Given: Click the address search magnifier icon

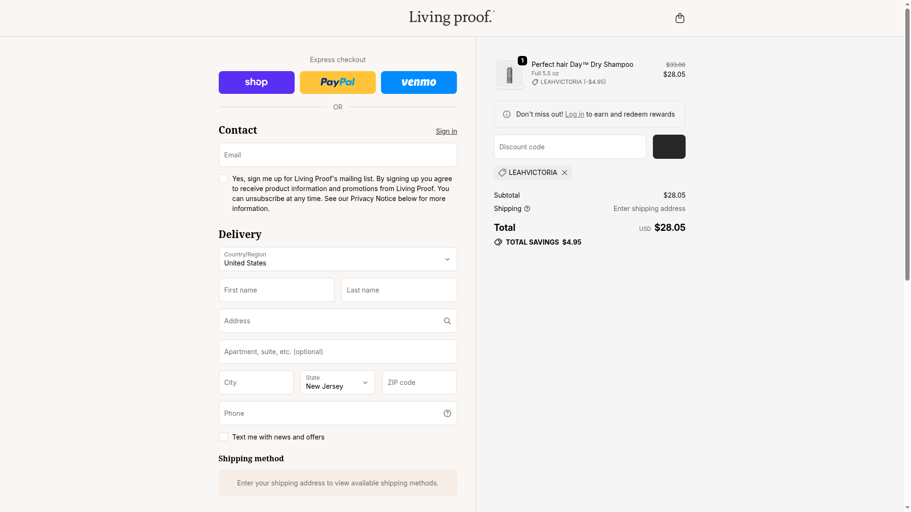Looking at the screenshot, I should point(447,321).
